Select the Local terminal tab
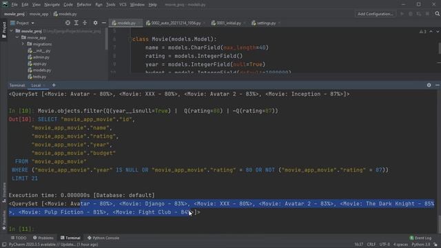Screen dimensions: 441x248 click(36, 85)
